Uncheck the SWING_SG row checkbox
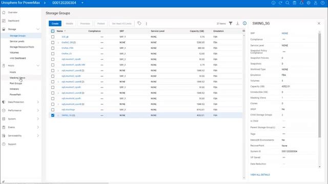 (53, 116)
